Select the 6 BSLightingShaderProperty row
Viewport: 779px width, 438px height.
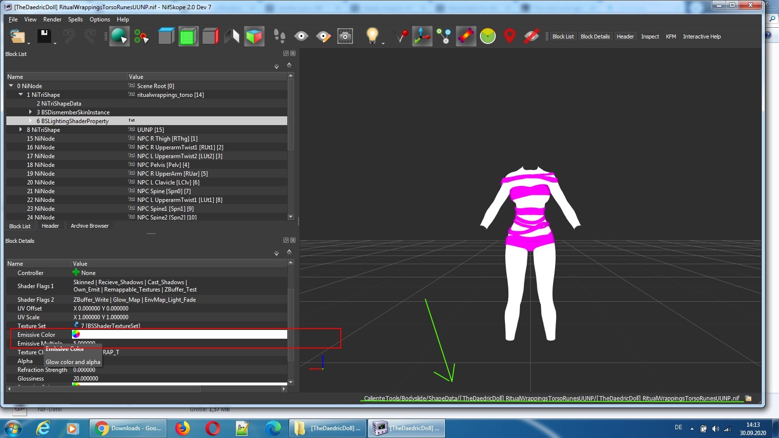pyautogui.click(x=147, y=121)
